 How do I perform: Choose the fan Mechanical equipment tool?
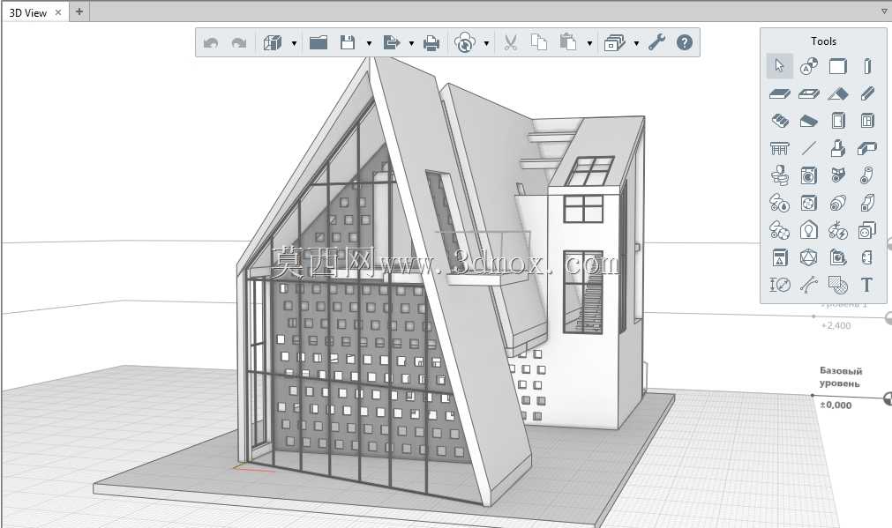point(808,203)
